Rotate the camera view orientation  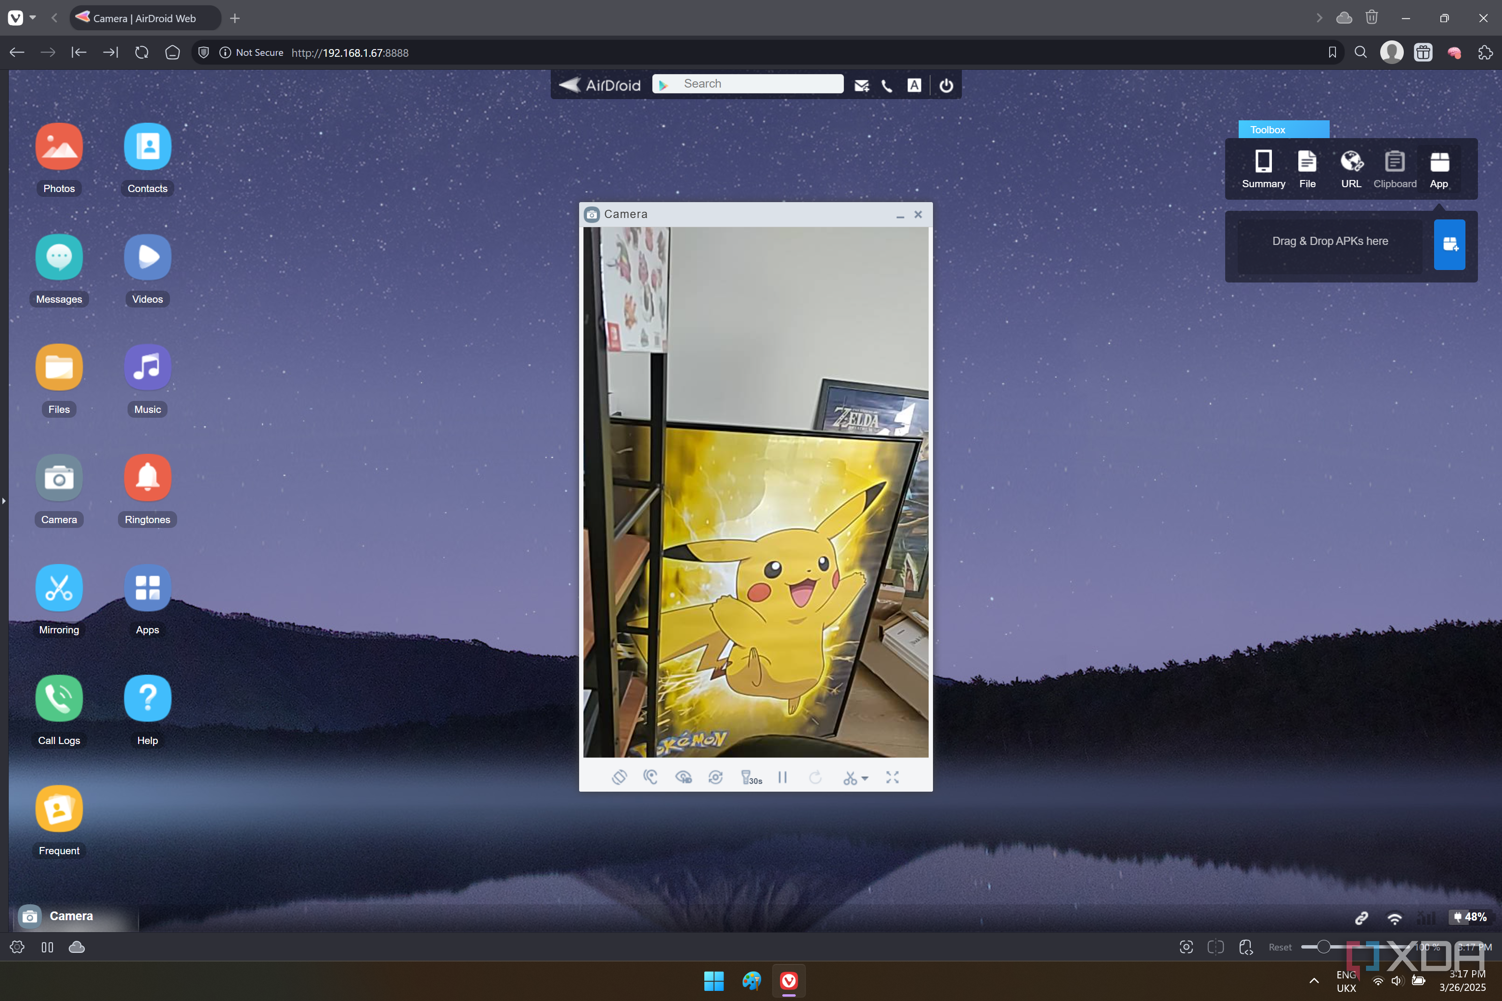(620, 777)
